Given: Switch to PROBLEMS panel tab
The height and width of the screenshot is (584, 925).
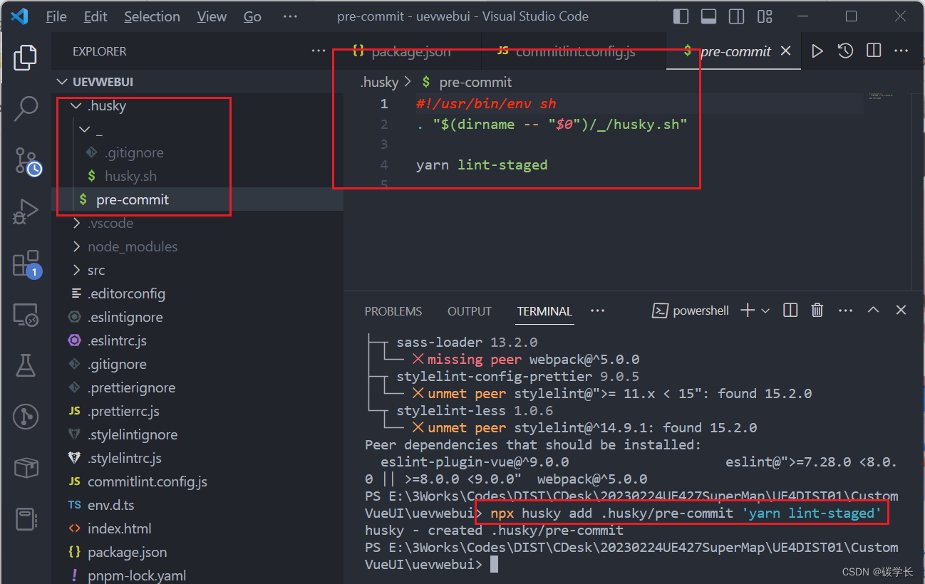Looking at the screenshot, I should point(393,311).
